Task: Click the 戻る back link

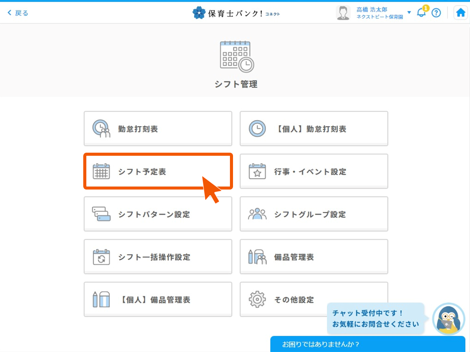Action: pos(16,12)
